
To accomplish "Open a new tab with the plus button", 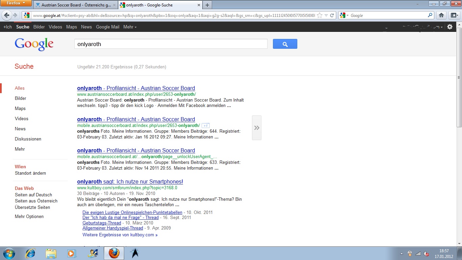I will [207, 5].
